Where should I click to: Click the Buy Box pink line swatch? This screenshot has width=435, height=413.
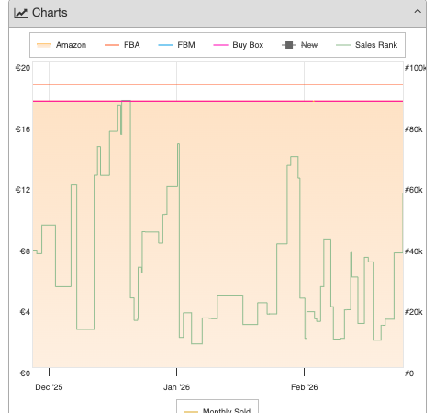tap(220, 45)
